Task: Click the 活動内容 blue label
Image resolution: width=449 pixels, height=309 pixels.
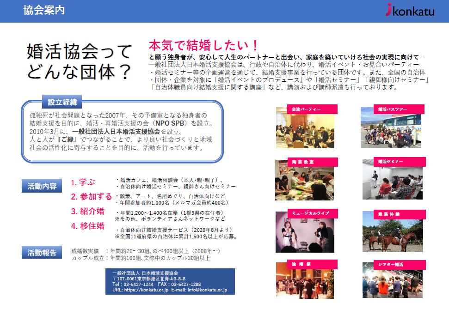Action: pos(42,186)
